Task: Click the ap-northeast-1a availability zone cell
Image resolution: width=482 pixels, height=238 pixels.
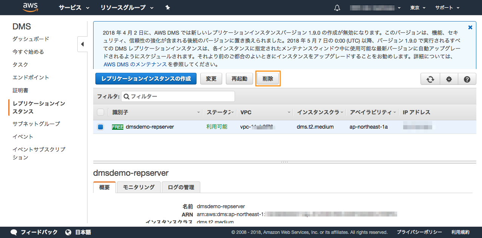Action: [x=368, y=127]
